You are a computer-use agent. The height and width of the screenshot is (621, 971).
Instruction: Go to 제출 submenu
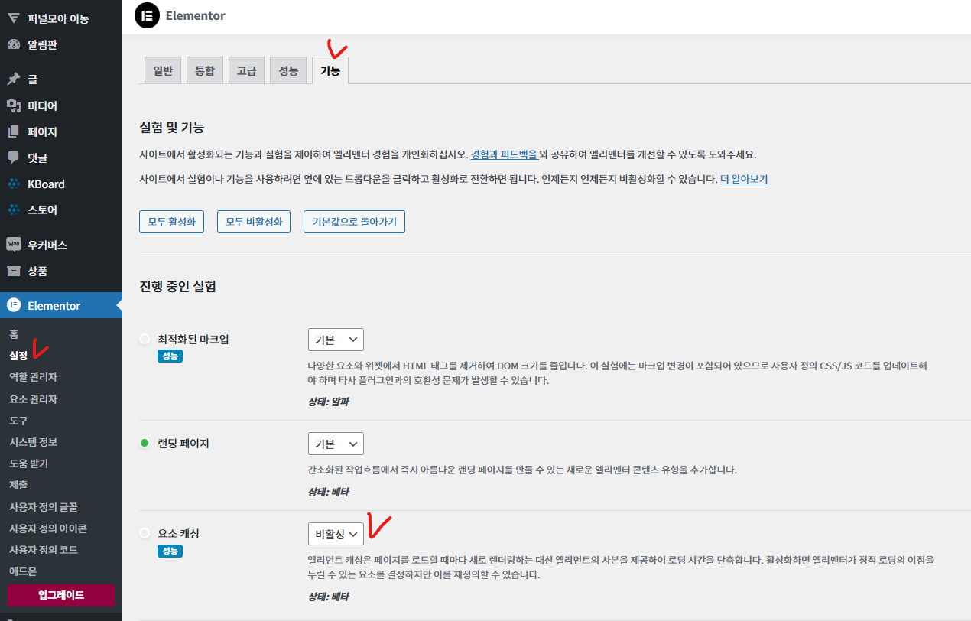coord(18,485)
